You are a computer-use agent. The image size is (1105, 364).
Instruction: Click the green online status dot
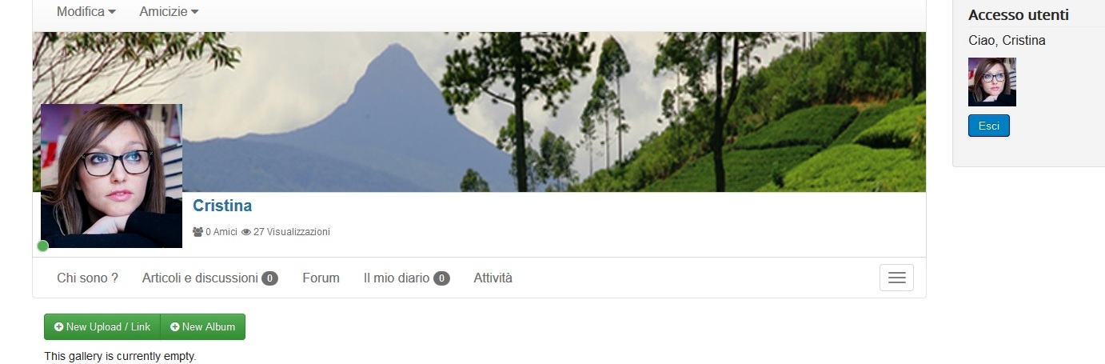point(43,246)
